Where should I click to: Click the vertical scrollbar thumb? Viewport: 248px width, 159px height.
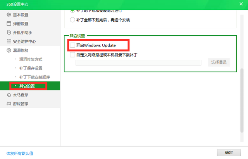click(242, 100)
